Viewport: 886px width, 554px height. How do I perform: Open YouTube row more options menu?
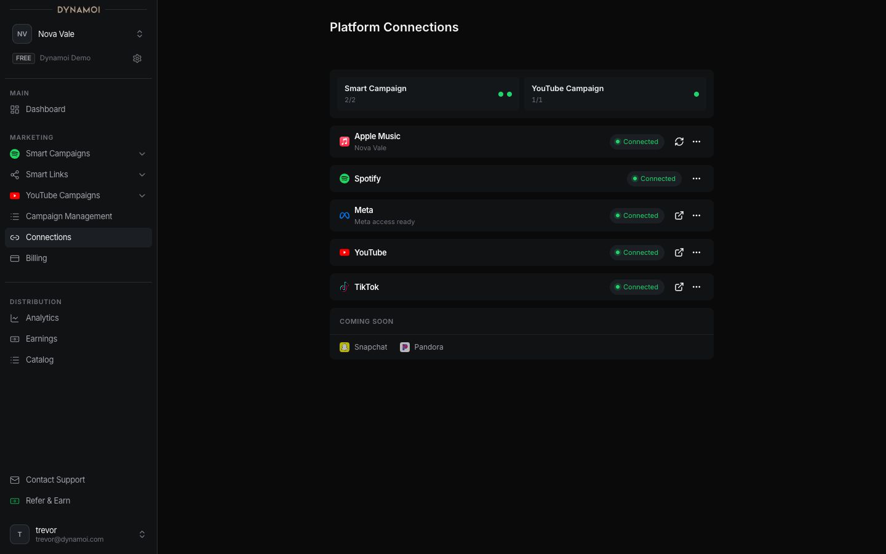tap(696, 252)
